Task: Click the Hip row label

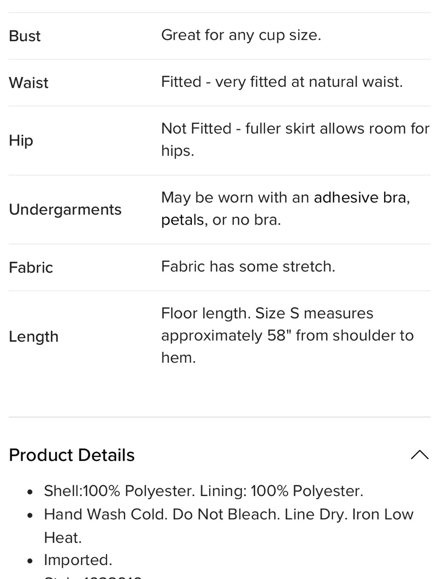Action: tap(21, 140)
